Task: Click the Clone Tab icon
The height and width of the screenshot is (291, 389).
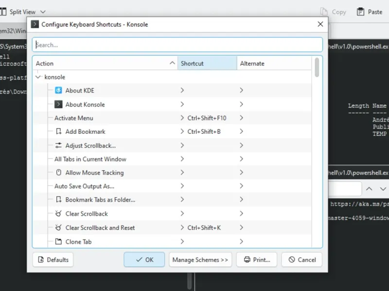Action: [58, 241]
